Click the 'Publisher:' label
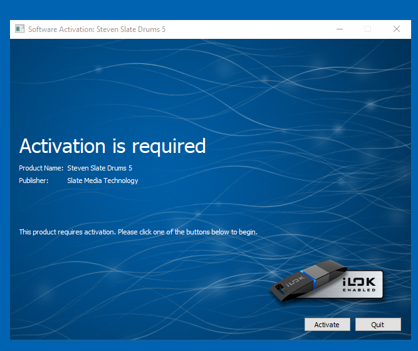Screen dimensions: 418x351 (x=34, y=181)
